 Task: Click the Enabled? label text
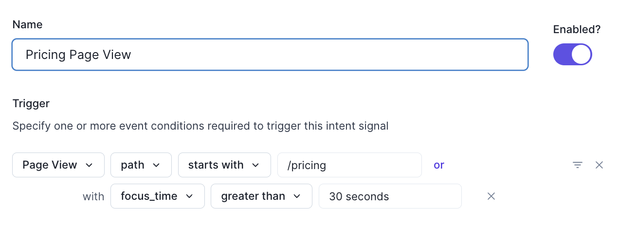(577, 29)
